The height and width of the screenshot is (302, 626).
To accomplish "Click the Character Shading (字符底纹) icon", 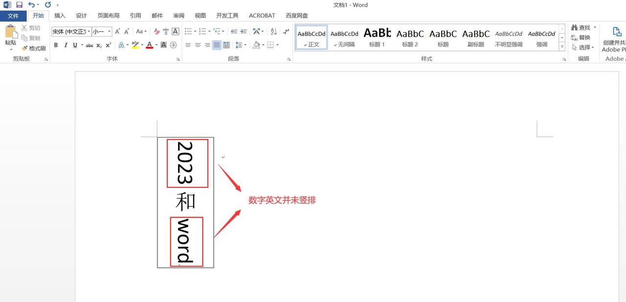I will (163, 45).
